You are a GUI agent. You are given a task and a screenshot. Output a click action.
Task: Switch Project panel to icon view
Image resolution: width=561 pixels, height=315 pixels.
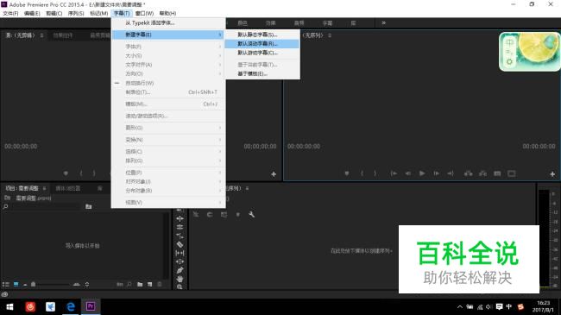[x=16, y=284]
